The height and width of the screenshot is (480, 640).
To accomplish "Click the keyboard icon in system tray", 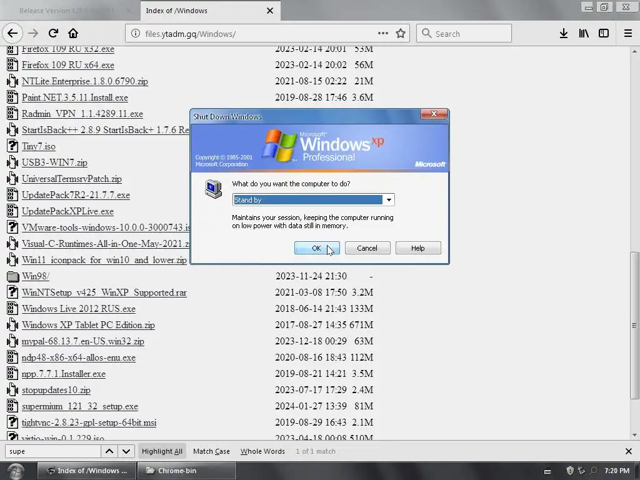I will 547,471.
